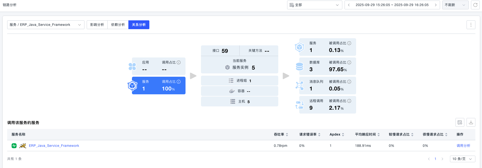Change the 10 条/页 page size

click(x=462, y=159)
